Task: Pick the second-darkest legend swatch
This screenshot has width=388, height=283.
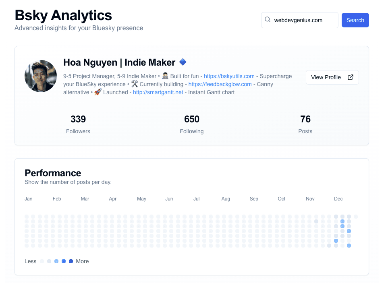Action: pyautogui.click(x=64, y=261)
